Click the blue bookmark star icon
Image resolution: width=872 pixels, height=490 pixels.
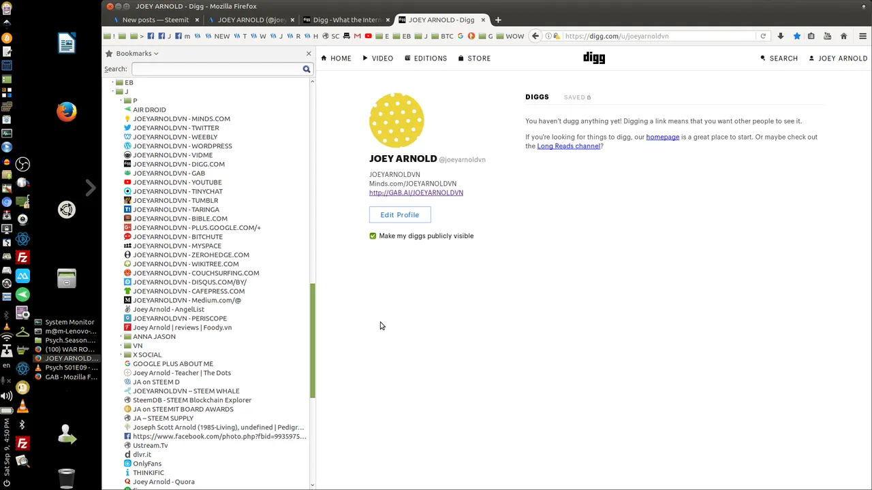(796, 36)
